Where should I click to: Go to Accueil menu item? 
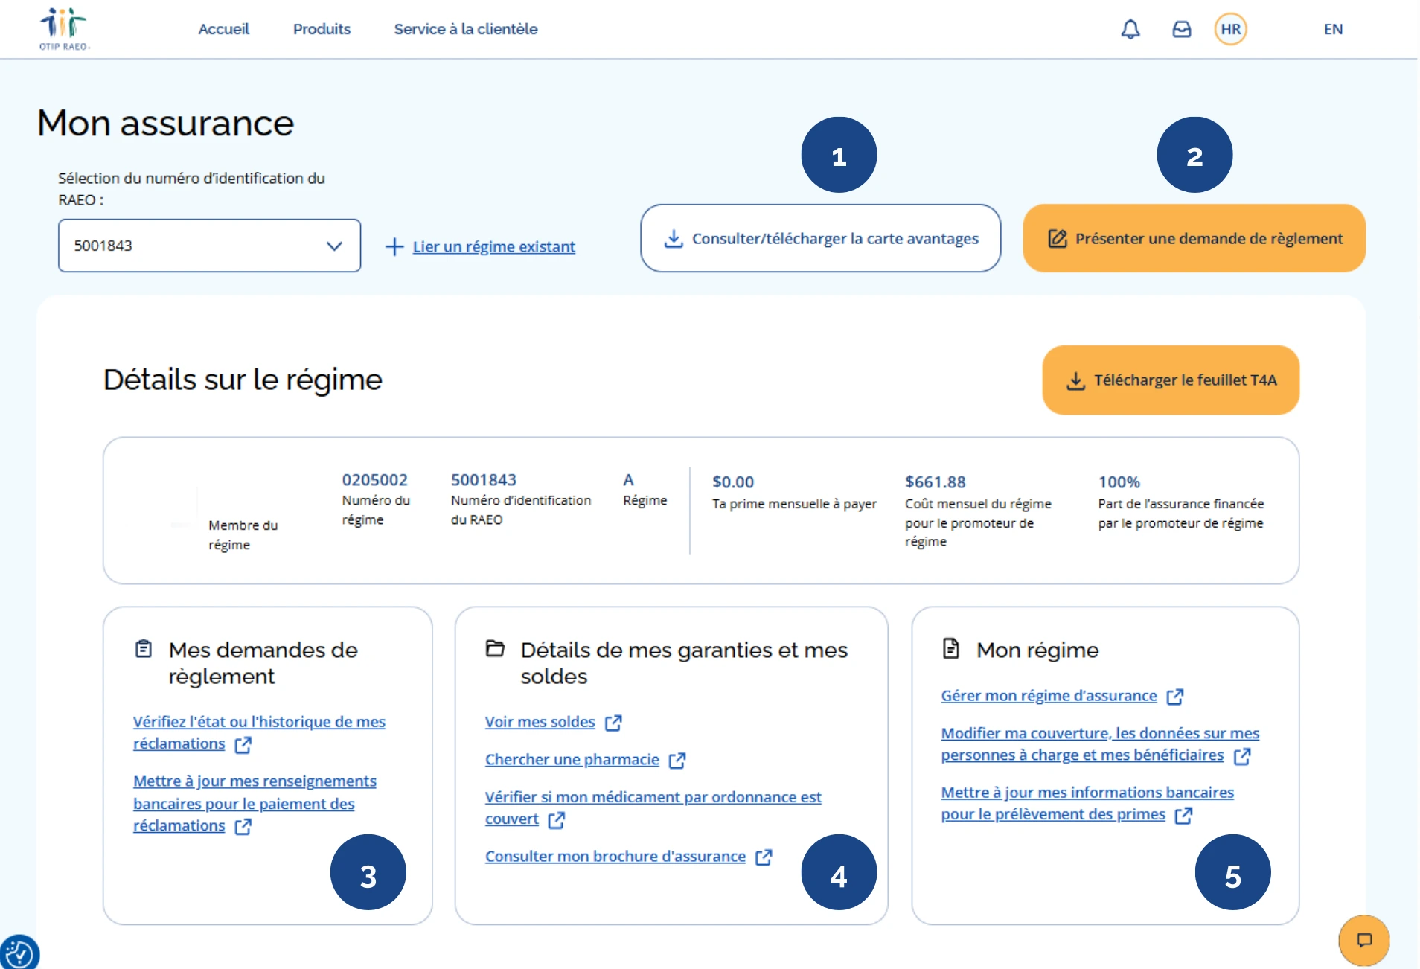223,29
